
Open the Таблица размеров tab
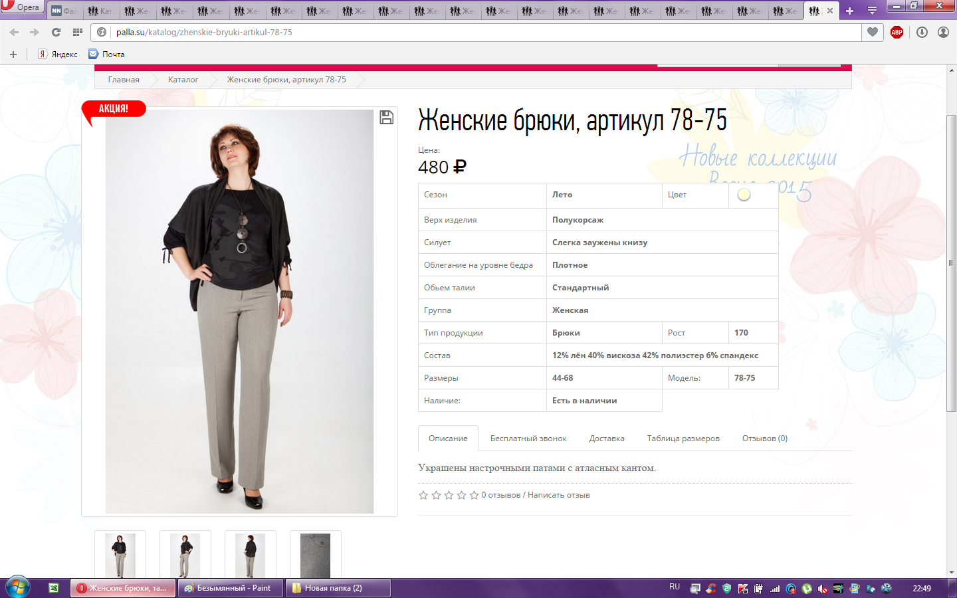point(683,439)
